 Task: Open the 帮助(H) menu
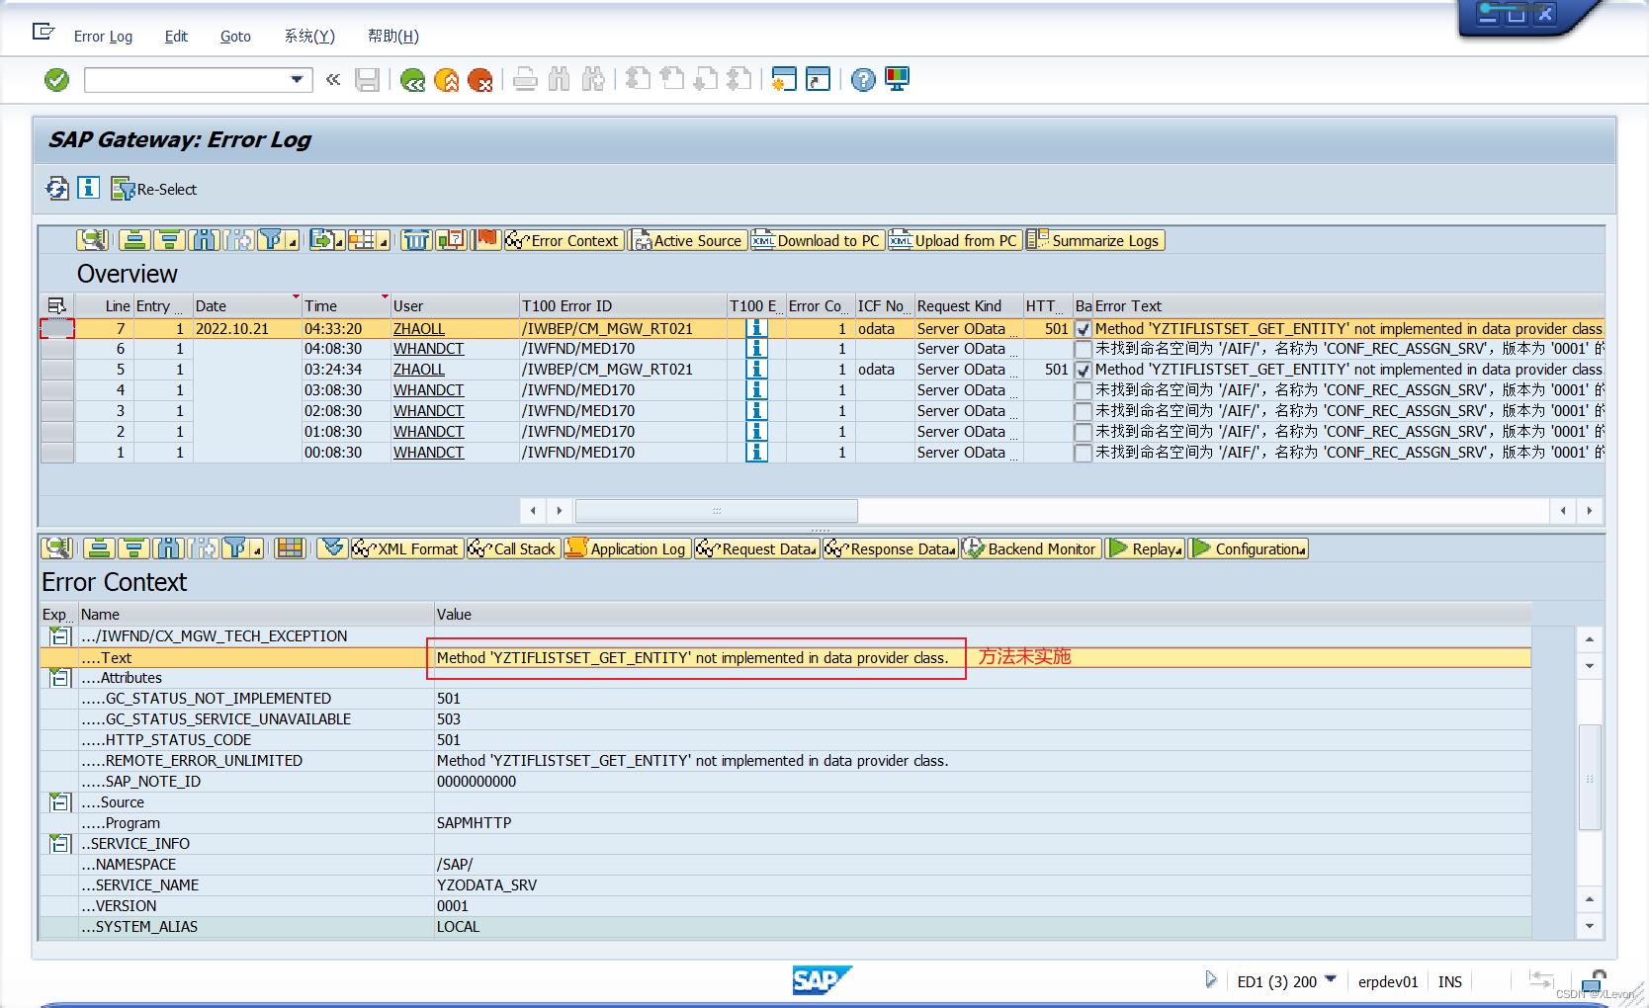[x=393, y=37]
